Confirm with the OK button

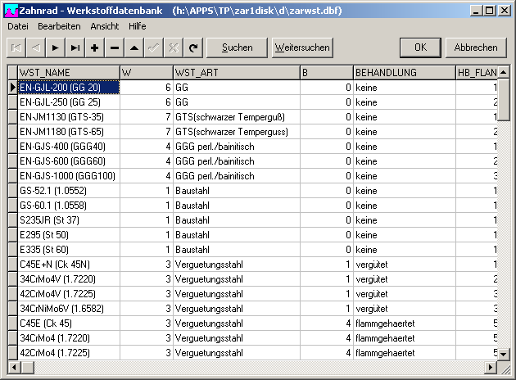(x=421, y=47)
